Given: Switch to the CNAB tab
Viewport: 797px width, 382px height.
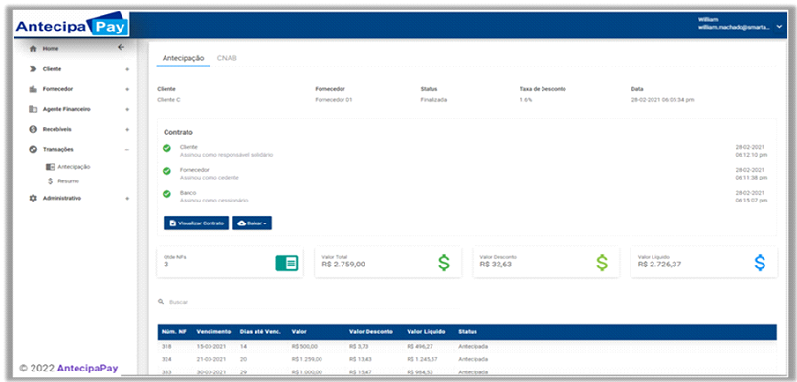Looking at the screenshot, I should tap(227, 58).
